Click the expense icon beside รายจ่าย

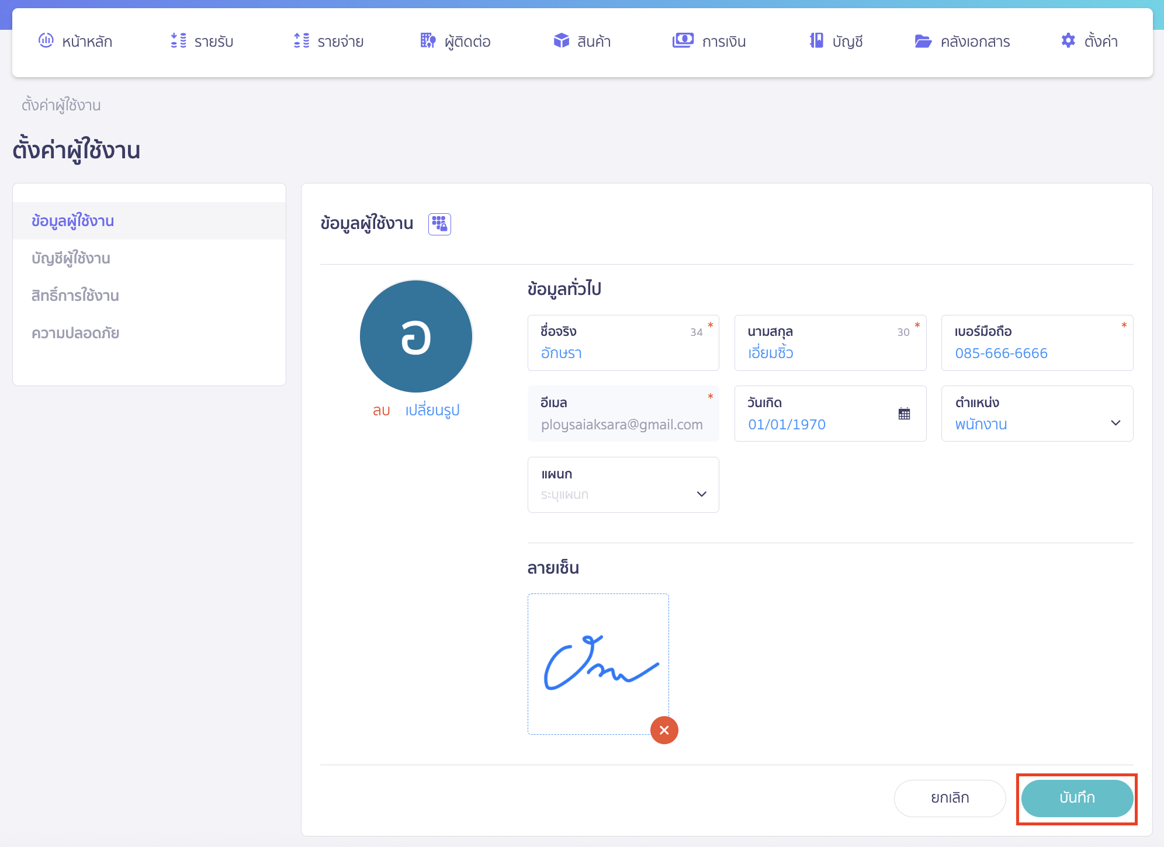302,41
